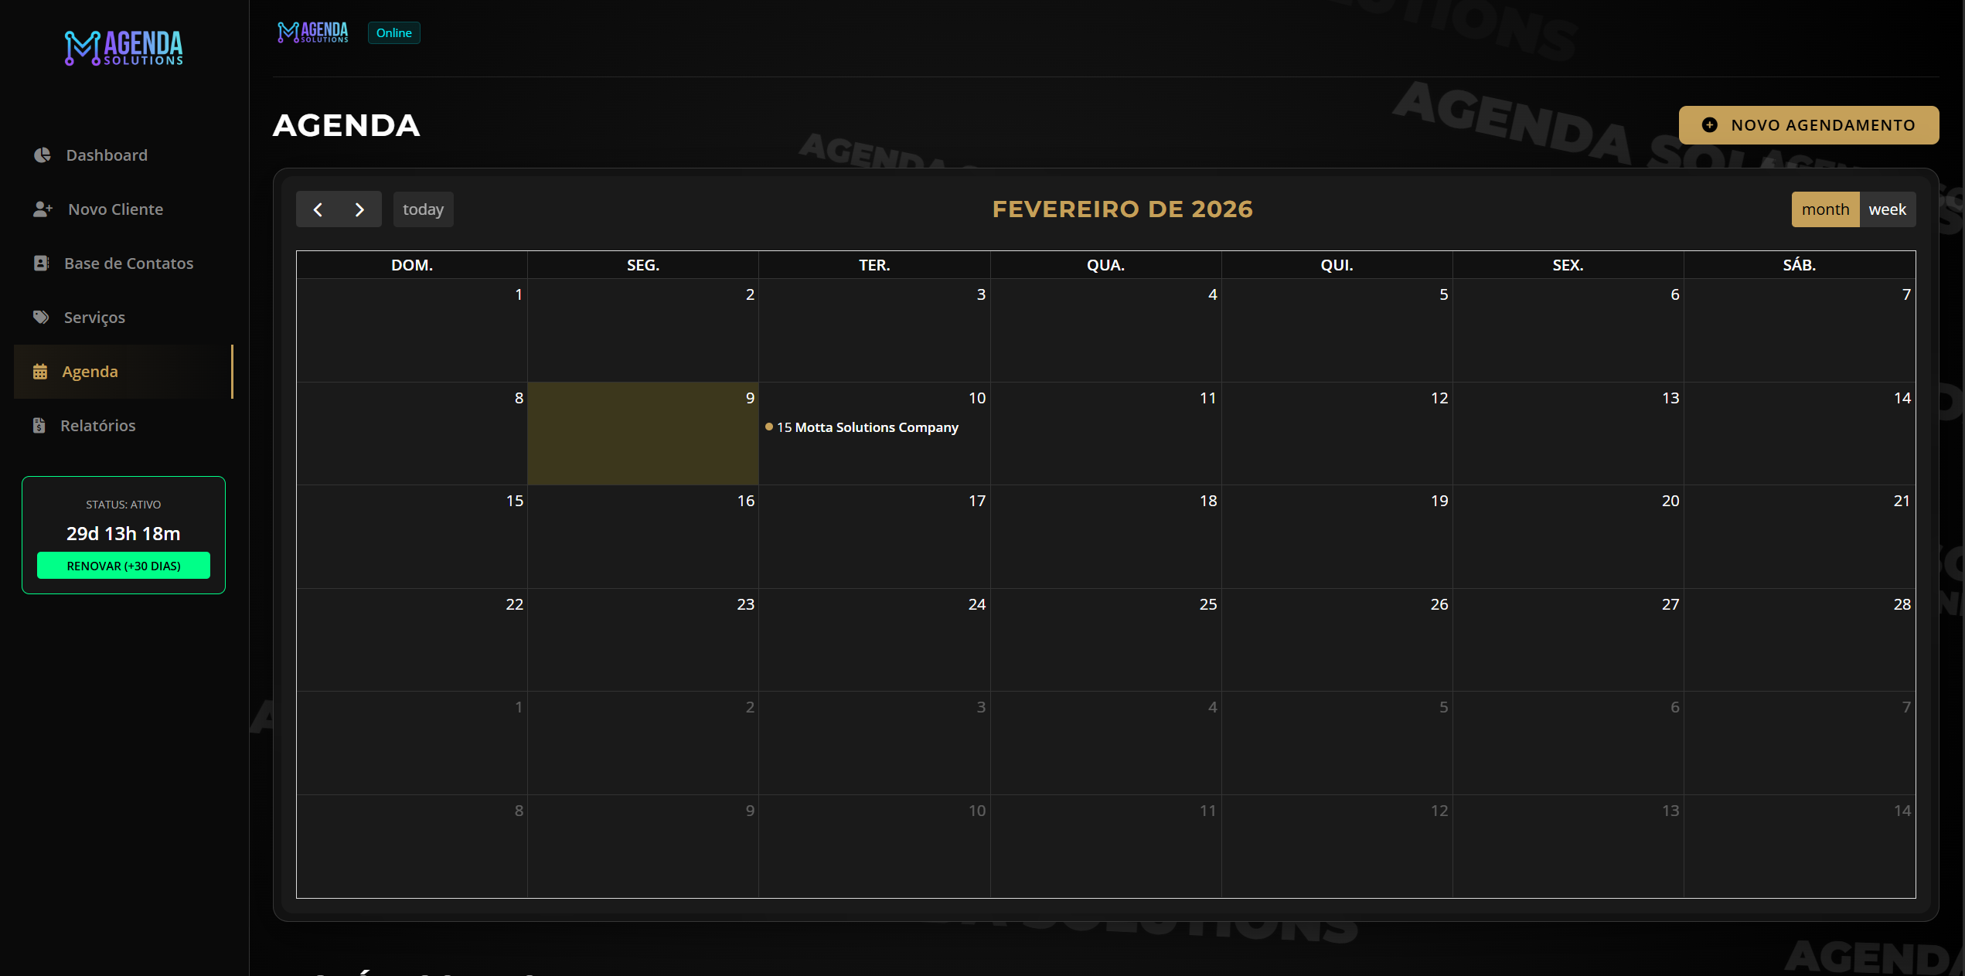Select the Agenda calendar icon

coord(40,371)
